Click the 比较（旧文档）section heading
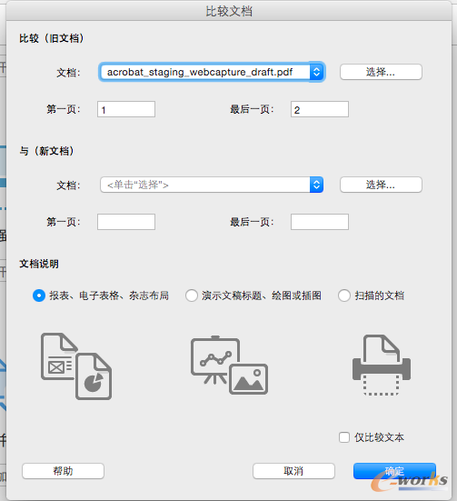Image resolution: width=457 pixels, height=501 pixels. (52, 38)
